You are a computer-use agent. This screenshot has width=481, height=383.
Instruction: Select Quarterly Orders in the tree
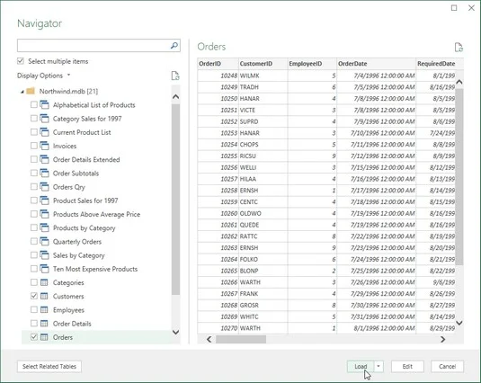77,242
